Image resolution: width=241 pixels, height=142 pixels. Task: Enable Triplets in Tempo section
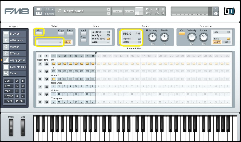click(x=139, y=39)
